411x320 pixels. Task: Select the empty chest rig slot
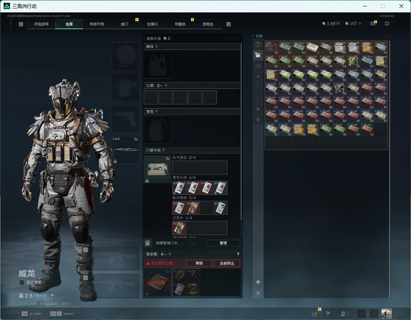(x=157, y=65)
